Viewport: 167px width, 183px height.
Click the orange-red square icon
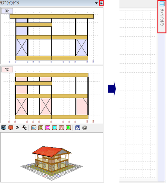(x=11, y=127)
